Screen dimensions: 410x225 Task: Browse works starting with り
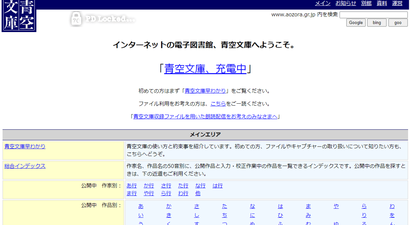(364, 215)
